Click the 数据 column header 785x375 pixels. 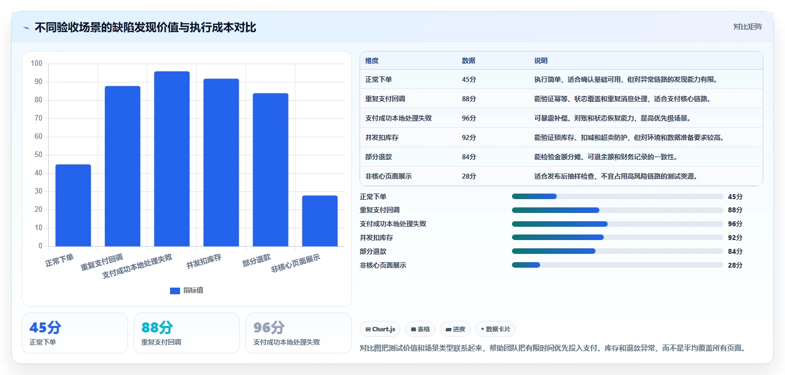469,61
